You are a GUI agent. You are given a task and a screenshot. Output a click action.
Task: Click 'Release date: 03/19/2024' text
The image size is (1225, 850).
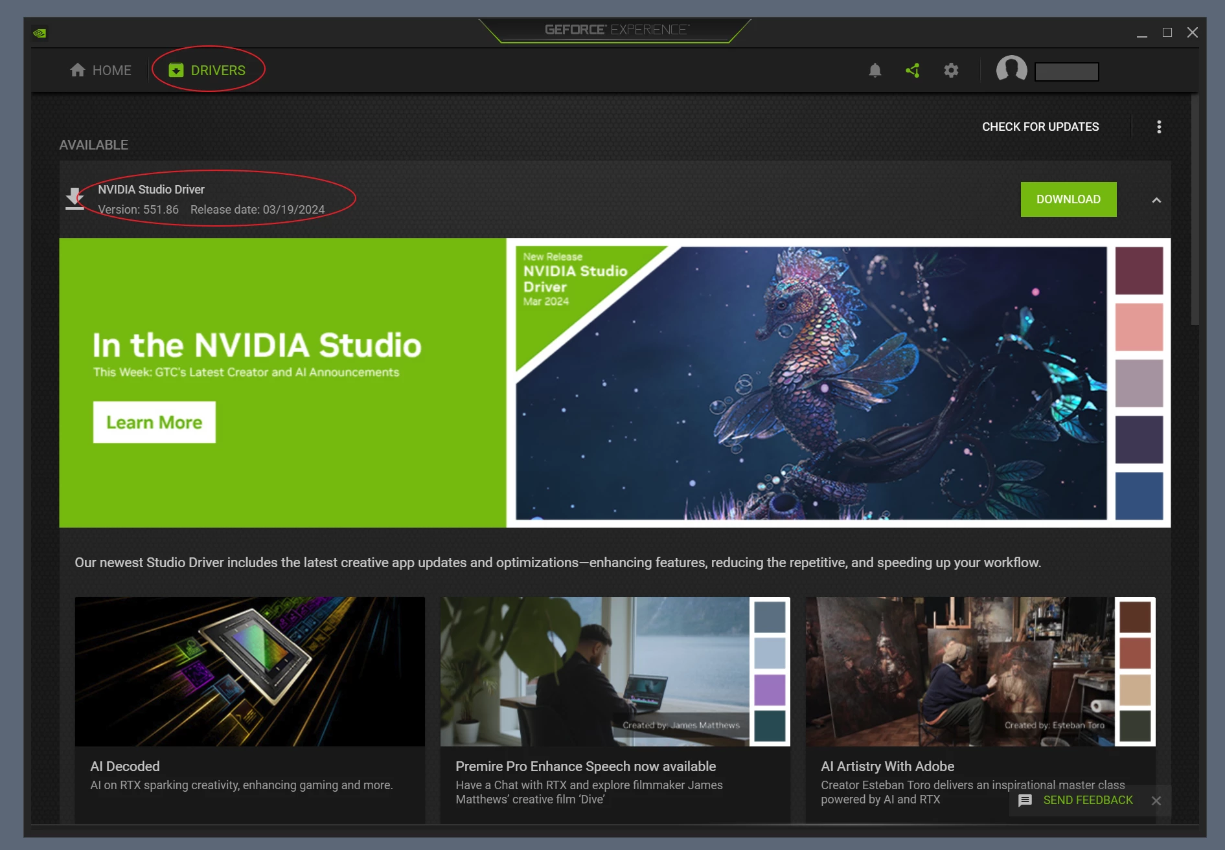pos(257,210)
